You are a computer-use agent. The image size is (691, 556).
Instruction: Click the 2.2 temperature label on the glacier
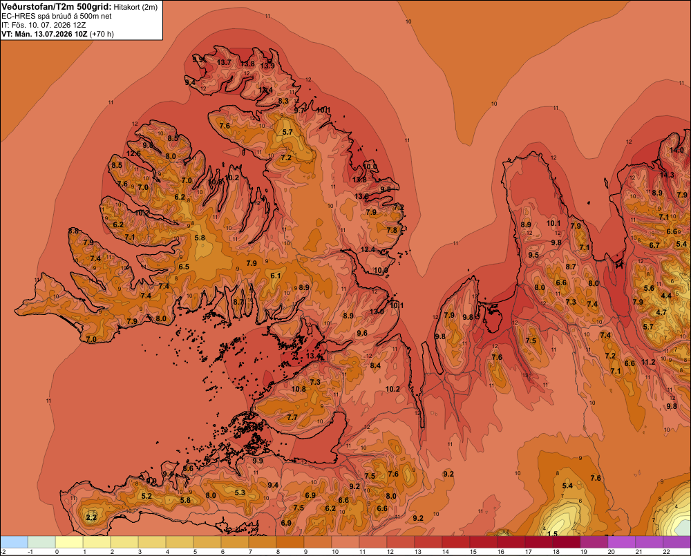tap(91, 517)
